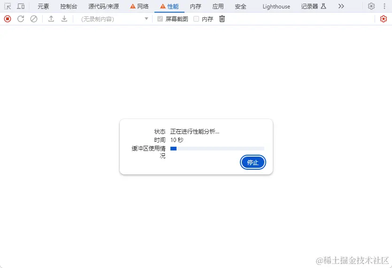
Task: Click the upload profile icon
Action: point(51,19)
